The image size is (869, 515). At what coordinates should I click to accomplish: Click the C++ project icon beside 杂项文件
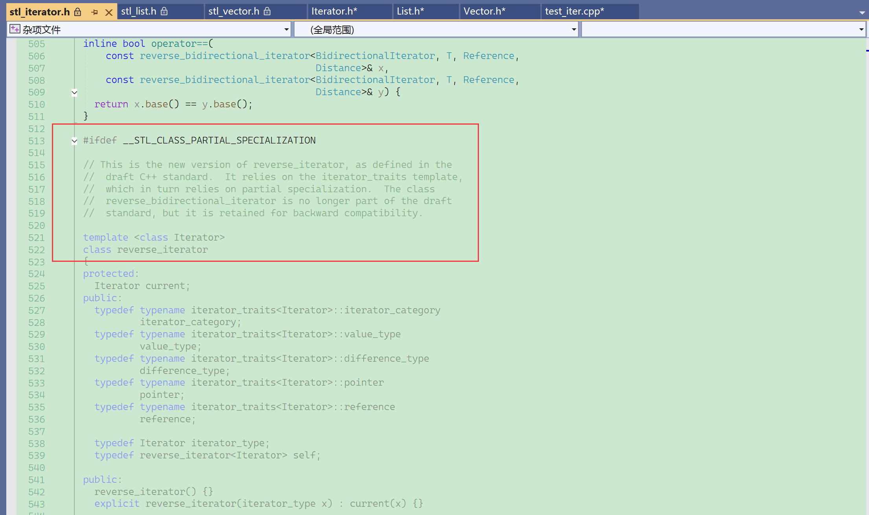point(15,29)
